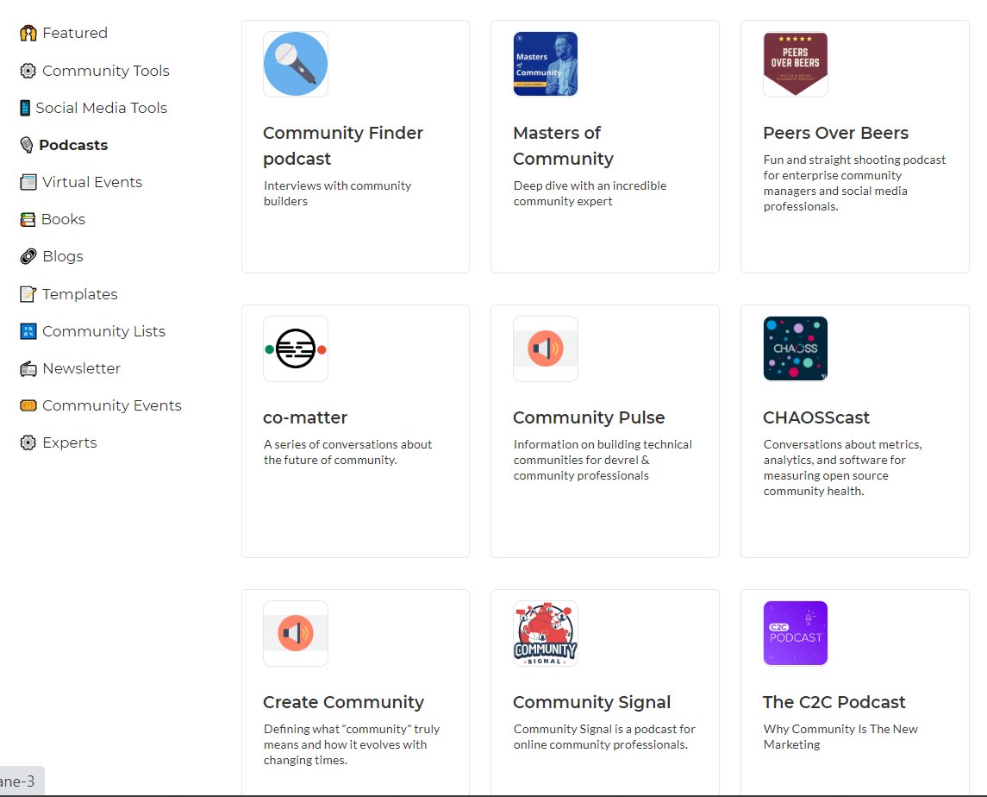Click the co-matter podcast logo

pyautogui.click(x=296, y=348)
